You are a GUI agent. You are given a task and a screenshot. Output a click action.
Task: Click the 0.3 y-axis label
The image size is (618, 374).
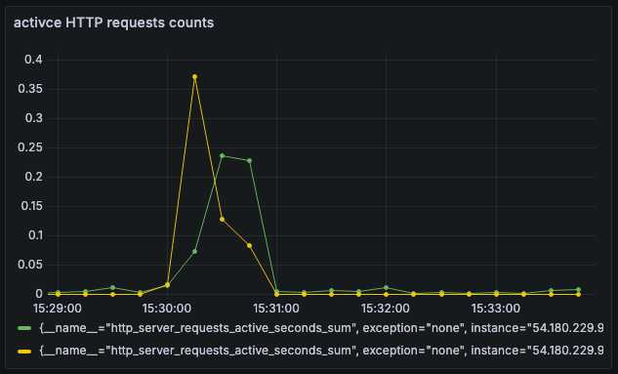(33, 118)
